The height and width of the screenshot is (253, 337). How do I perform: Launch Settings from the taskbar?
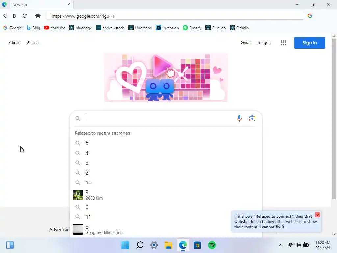(x=154, y=245)
